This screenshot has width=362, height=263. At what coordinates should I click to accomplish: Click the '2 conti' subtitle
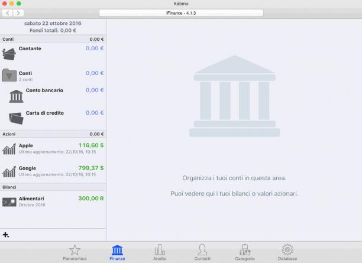click(x=25, y=80)
